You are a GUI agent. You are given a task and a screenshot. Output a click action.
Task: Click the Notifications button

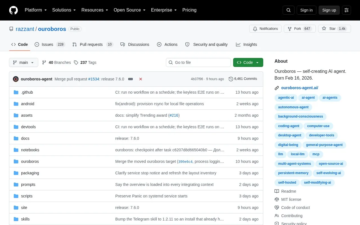coord(265,29)
